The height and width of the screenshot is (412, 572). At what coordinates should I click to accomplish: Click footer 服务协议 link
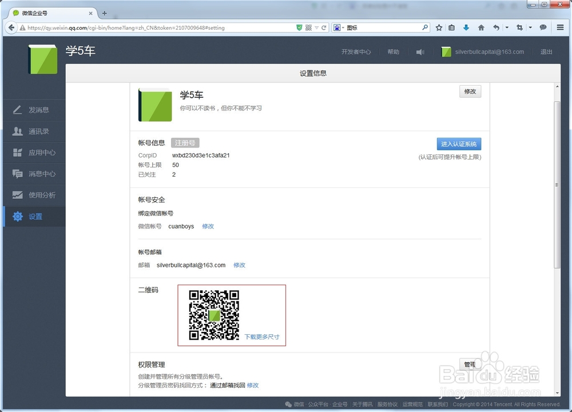pyautogui.click(x=387, y=405)
